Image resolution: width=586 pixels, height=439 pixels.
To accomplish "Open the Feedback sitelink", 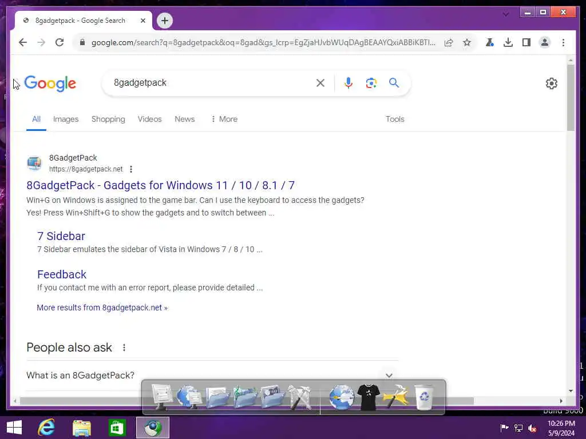I will pos(62,274).
